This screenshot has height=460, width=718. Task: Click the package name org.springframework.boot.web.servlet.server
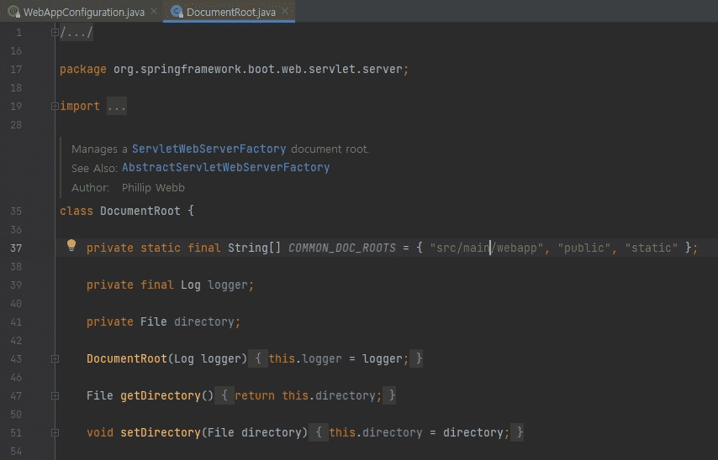coord(258,69)
